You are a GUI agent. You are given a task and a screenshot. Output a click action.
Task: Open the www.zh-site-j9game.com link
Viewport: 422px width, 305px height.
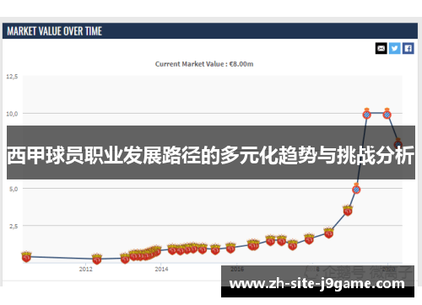(x=317, y=284)
